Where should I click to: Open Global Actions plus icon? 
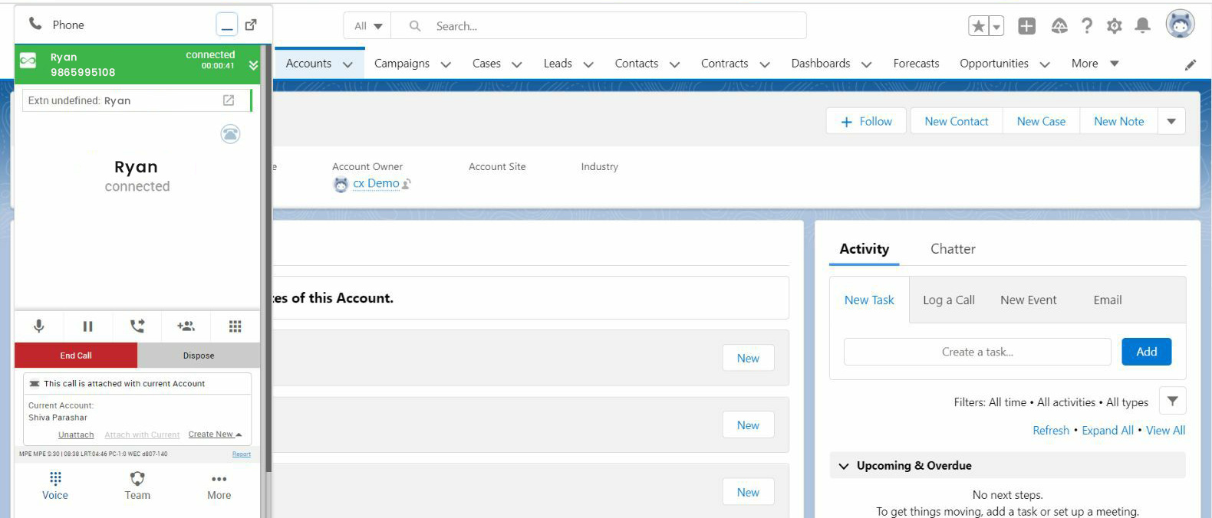(1027, 26)
